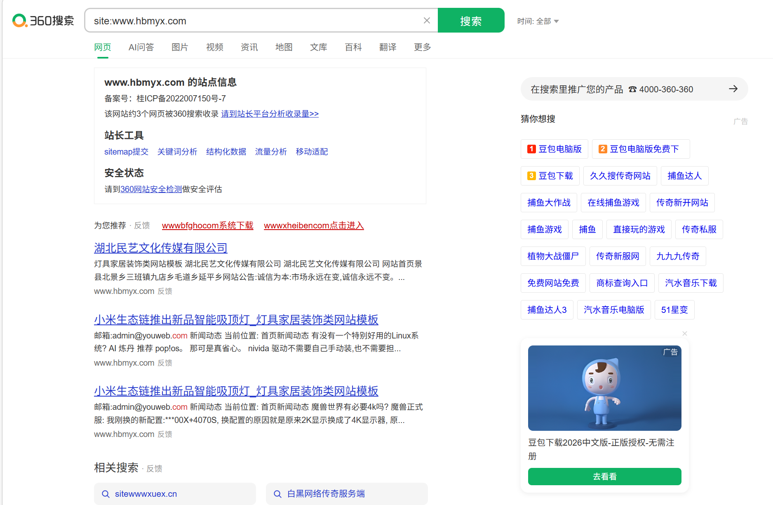Select the 网页 tab
Image resolution: width=773 pixels, height=505 pixels.
point(103,47)
